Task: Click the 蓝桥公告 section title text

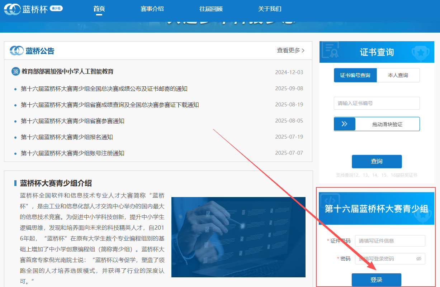Action: point(40,51)
